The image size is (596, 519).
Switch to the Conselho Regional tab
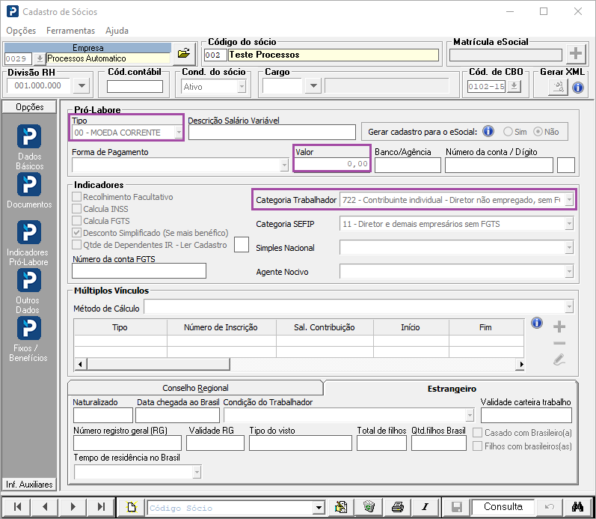click(x=195, y=388)
